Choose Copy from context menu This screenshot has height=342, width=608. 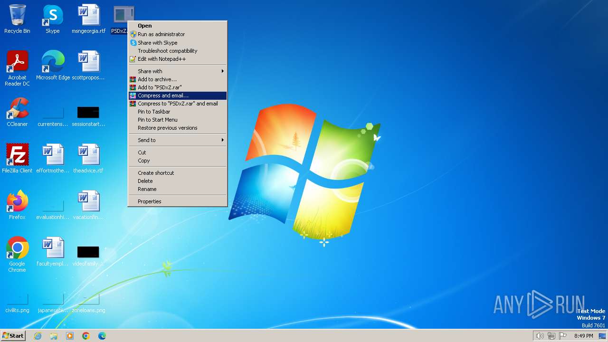tap(178, 161)
